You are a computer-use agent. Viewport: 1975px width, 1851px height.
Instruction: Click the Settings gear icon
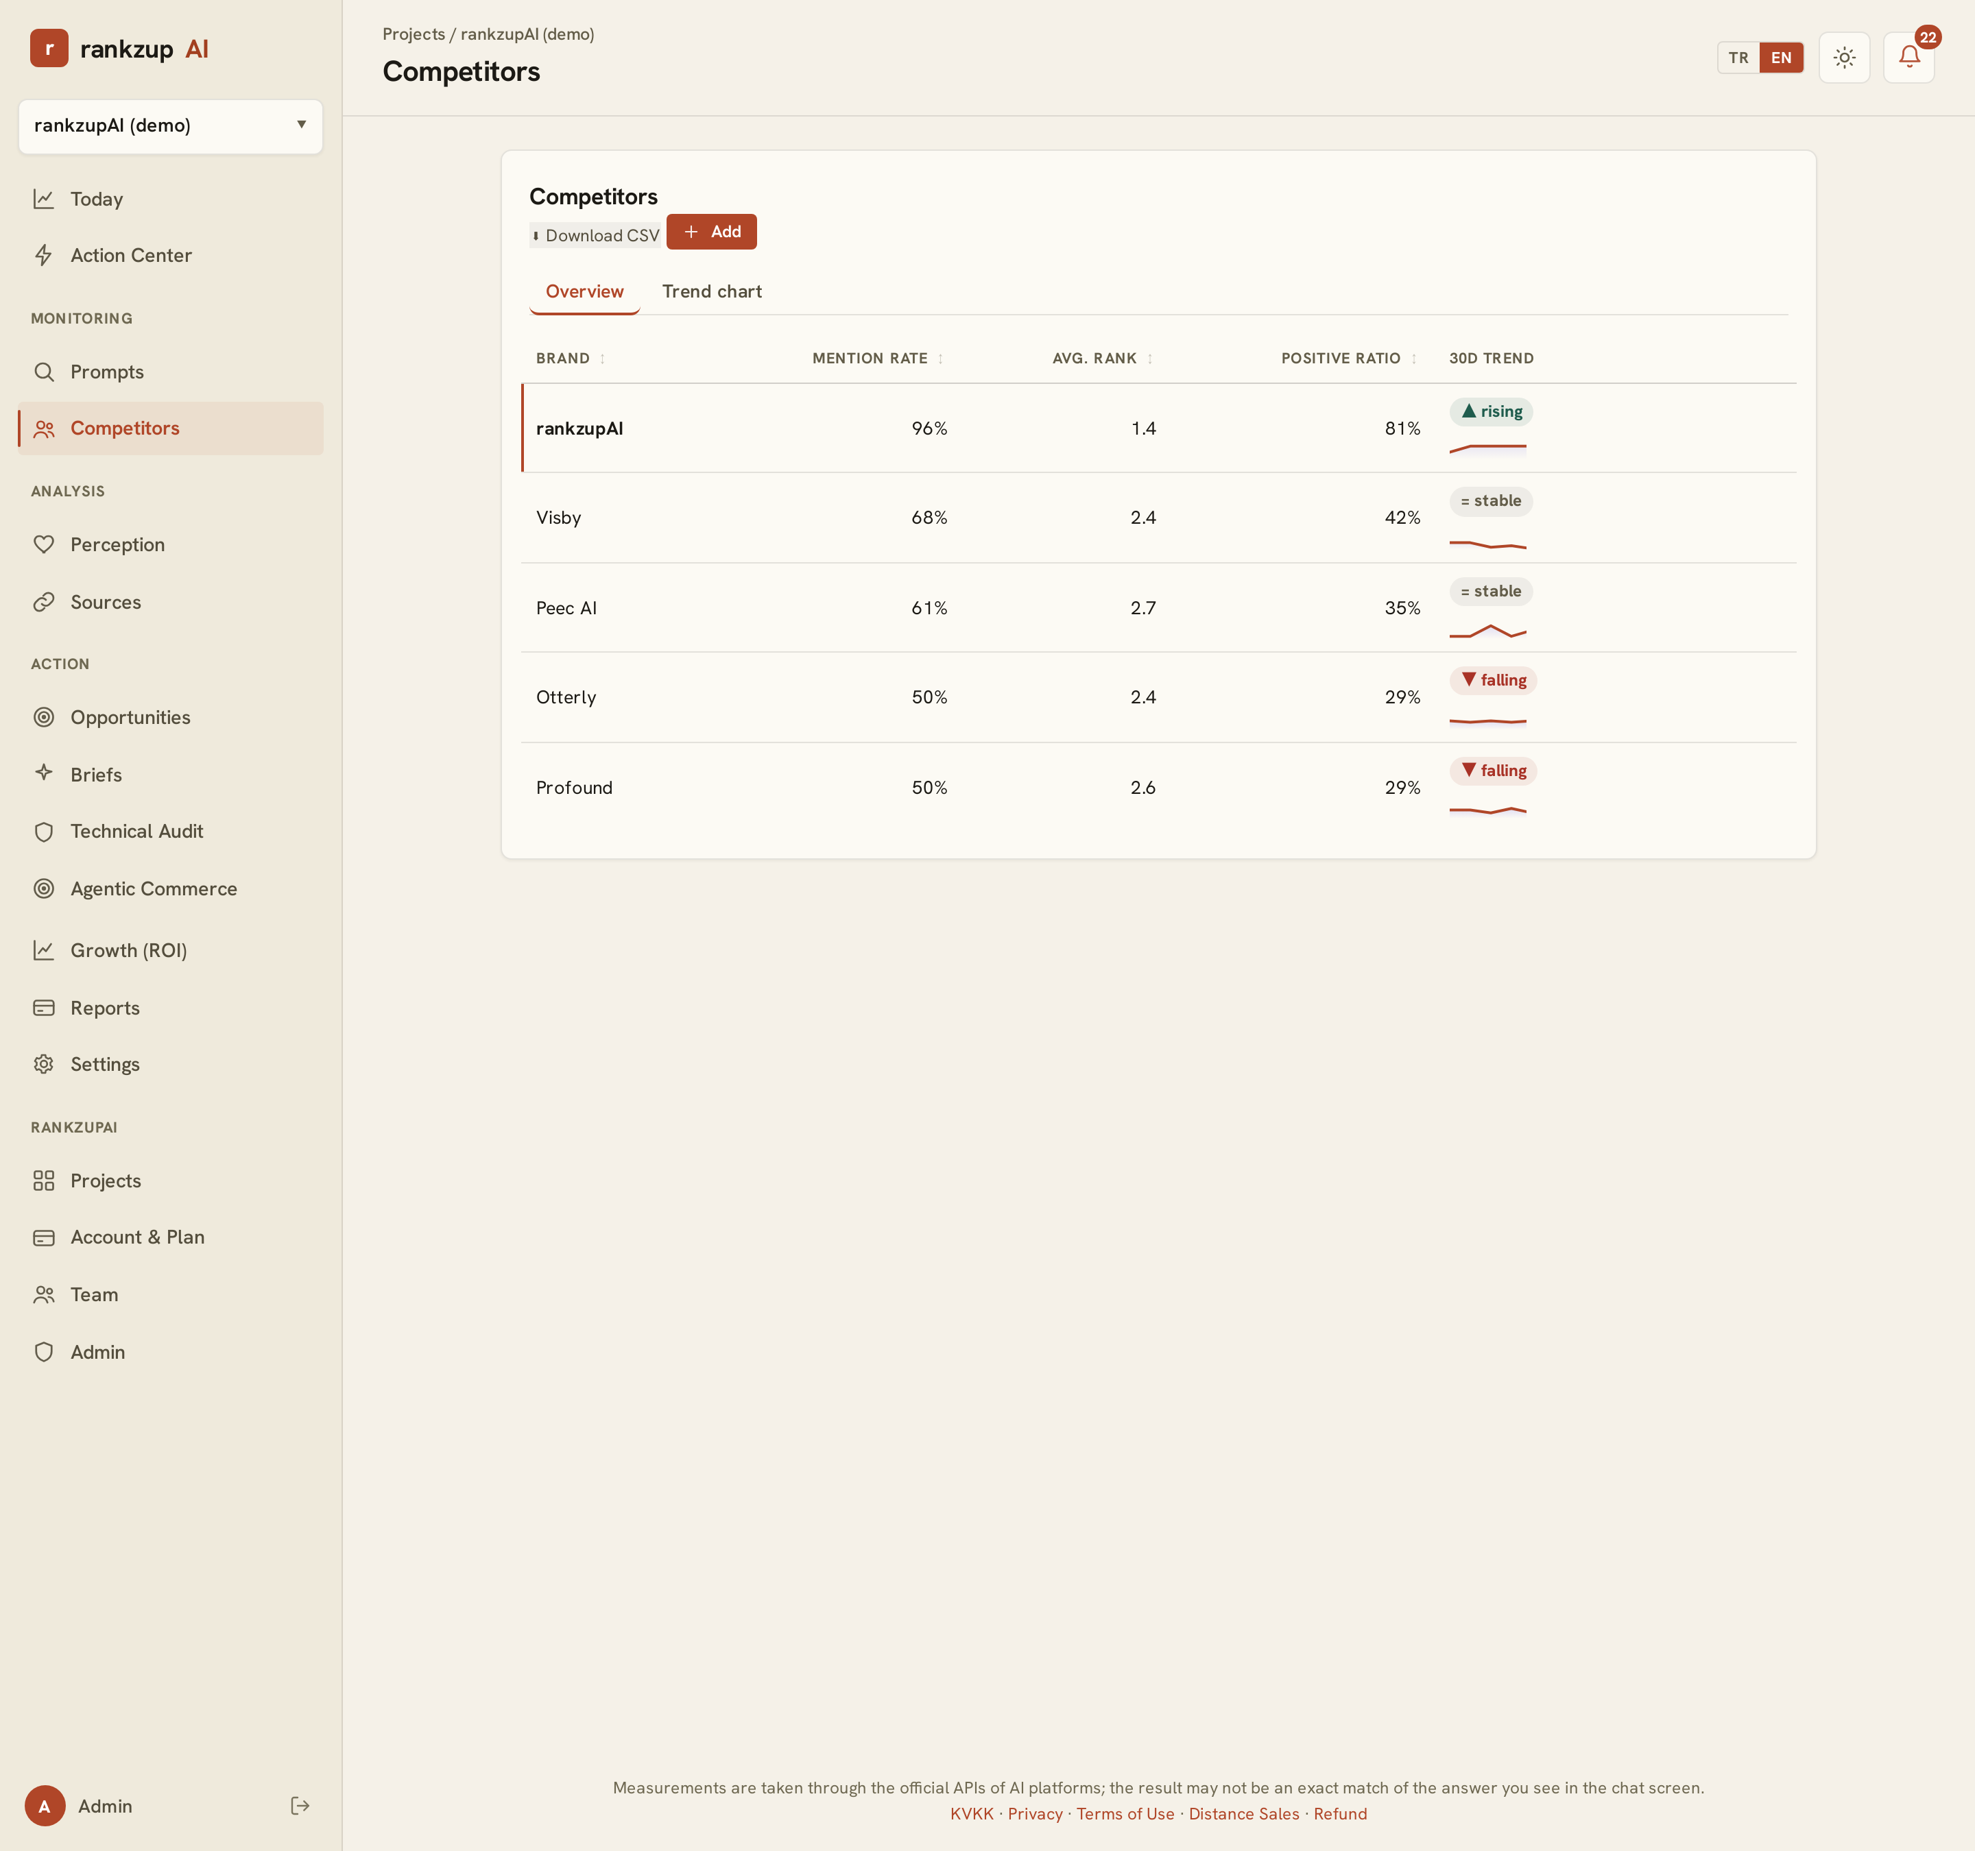44,1063
